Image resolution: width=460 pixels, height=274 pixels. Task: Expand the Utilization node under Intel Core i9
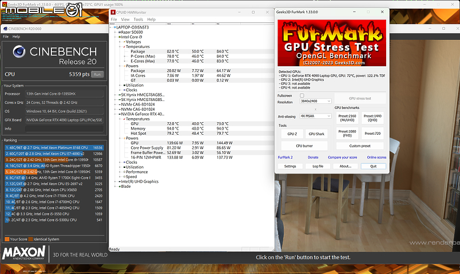pyautogui.click(x=120, y=85)
